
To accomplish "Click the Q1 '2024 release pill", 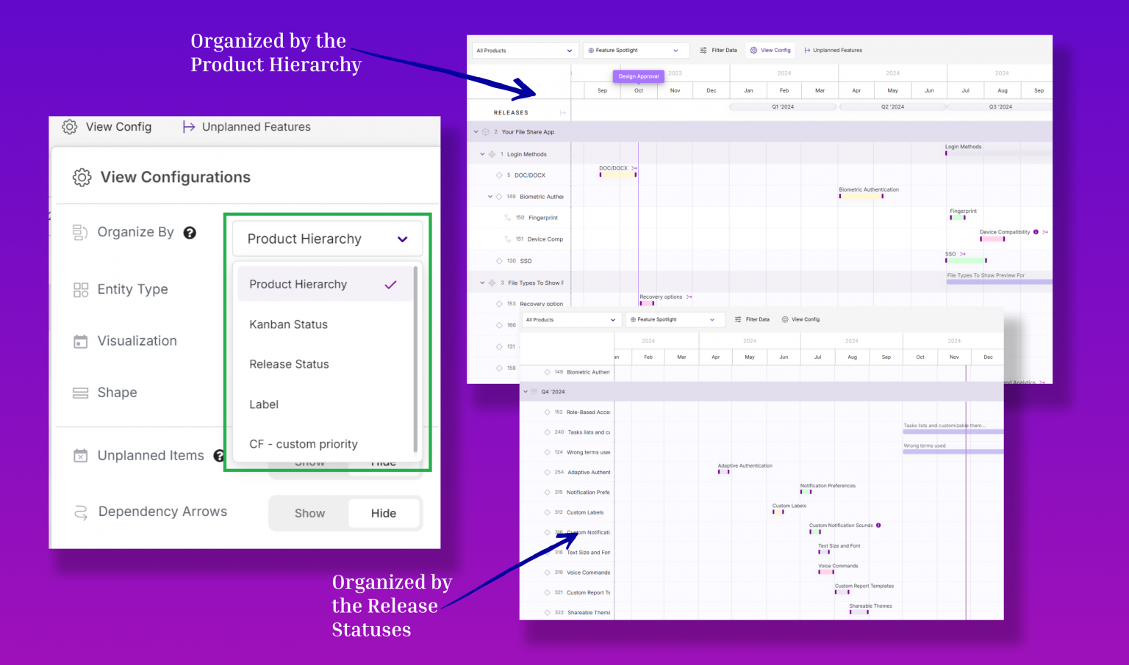I will click(783, 106).
